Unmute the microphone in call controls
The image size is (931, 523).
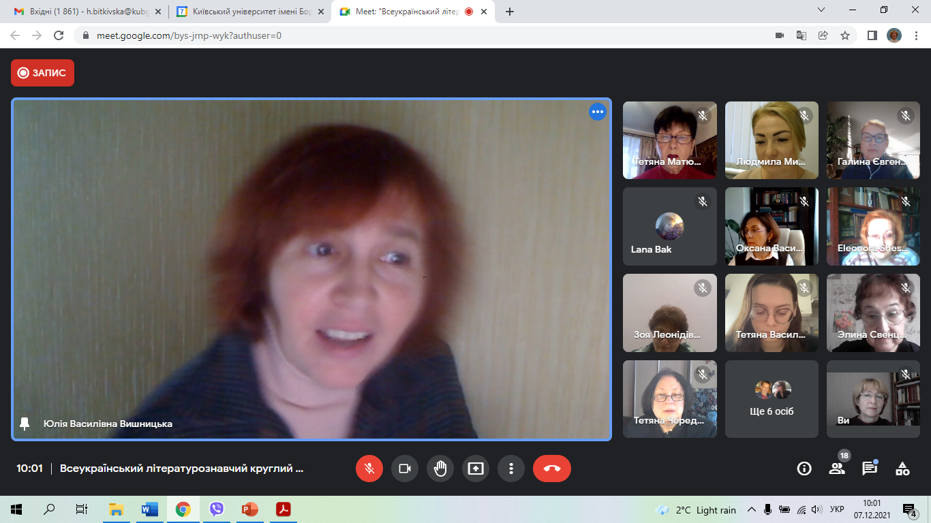(x=369, y=469)
